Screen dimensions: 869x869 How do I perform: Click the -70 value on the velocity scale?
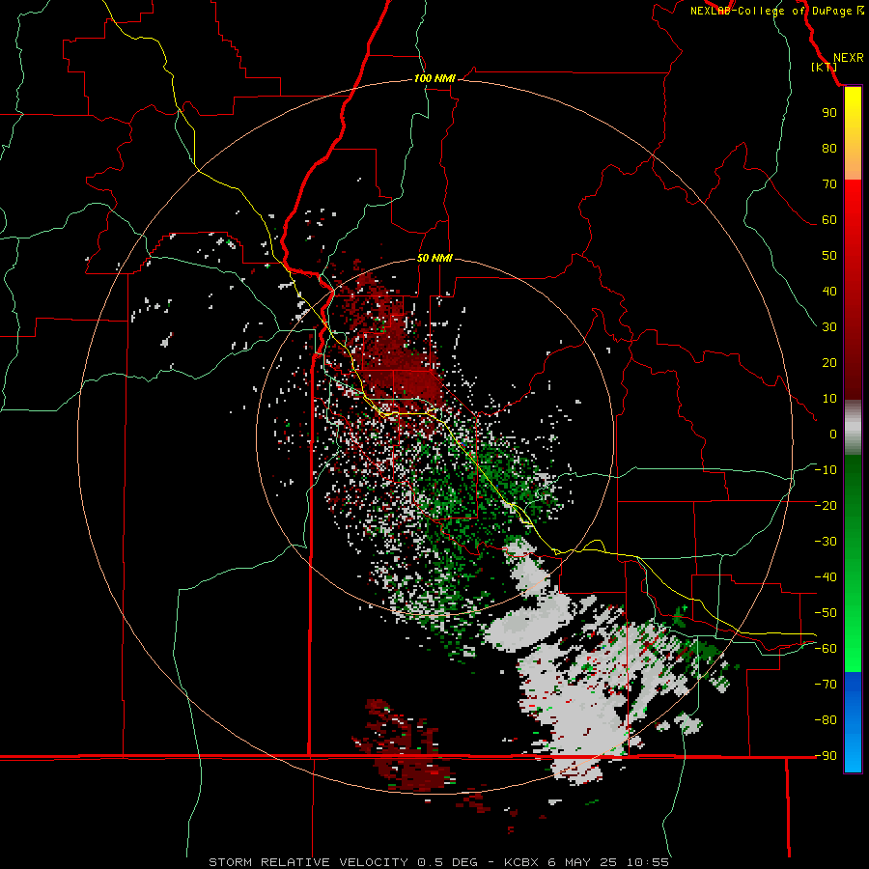[826, 685]
